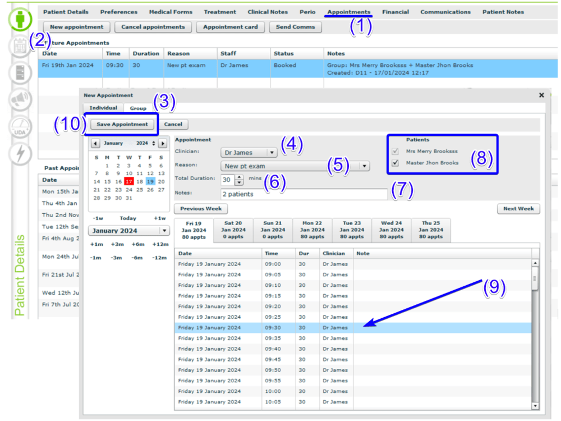Click the appointment slots list scrollbar
Image resolution: width=561 pixels, height=421 pixels.
tap(535, 335)
